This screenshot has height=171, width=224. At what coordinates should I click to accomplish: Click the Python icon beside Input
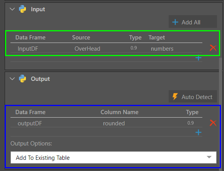22,9
